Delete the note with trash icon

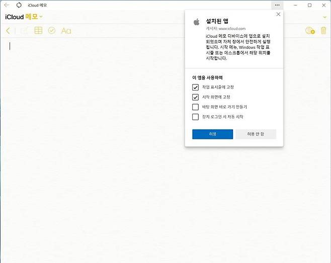click(323, 31)
